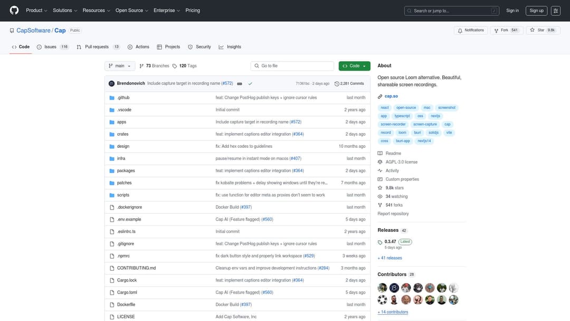This screenshot has width=570, height=321.
Task: Click the Sign up button
Action: pyautogui.click(x=536, y=11)
